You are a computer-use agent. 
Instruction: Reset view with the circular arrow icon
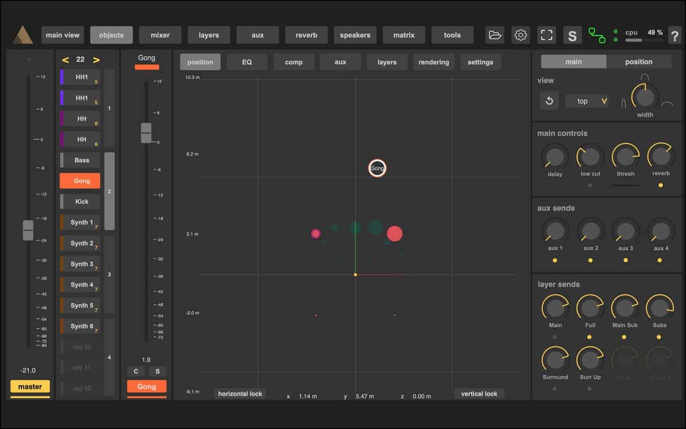tap(549, 101)
